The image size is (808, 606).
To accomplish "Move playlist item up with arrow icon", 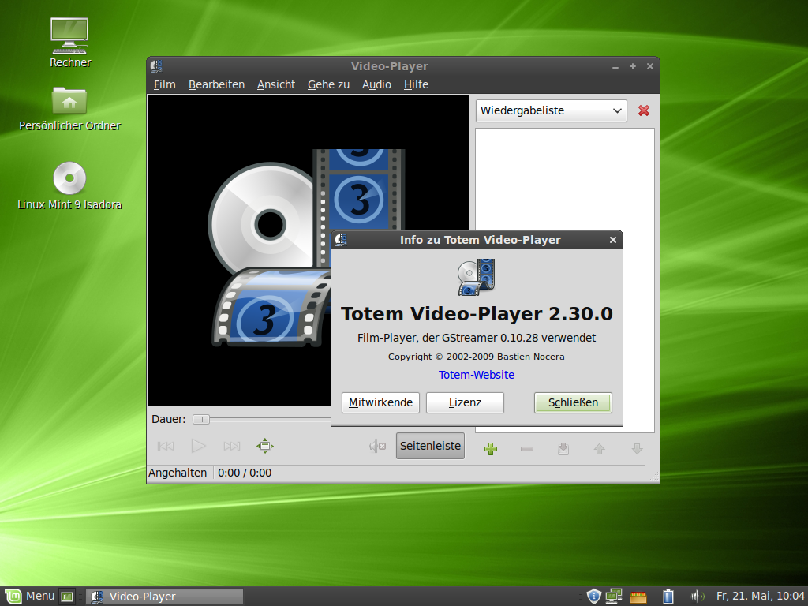I will [599, 449].
